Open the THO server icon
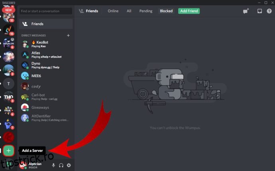The height and width of the screenshot is (171, 275). (8, 97)
